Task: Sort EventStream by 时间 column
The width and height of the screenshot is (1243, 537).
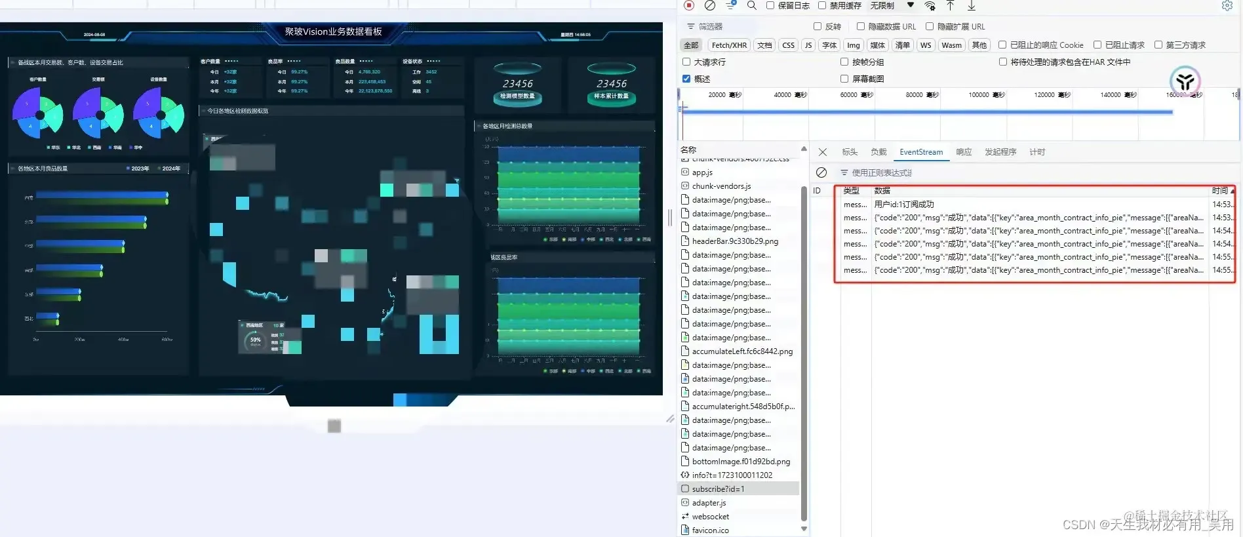Action: tap(1223, 191)
